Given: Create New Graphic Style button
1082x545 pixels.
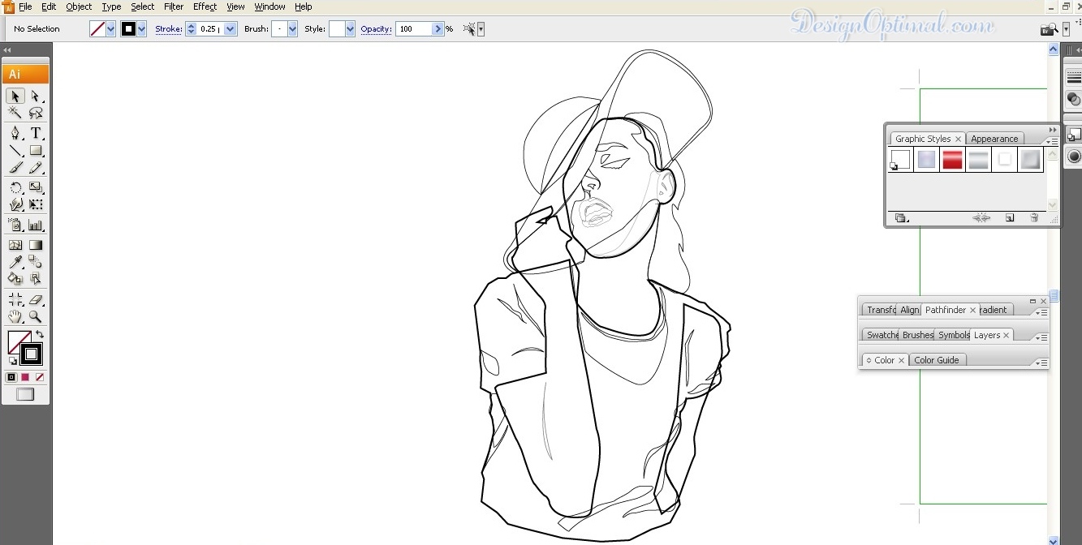Looking at the screenshot, I should tap(1010, 217).
